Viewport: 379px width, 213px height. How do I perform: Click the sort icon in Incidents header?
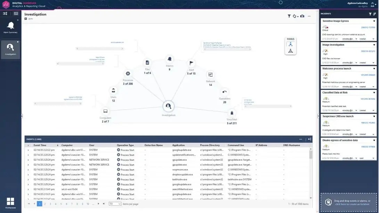pyautogui.click(x=374, y=14)
